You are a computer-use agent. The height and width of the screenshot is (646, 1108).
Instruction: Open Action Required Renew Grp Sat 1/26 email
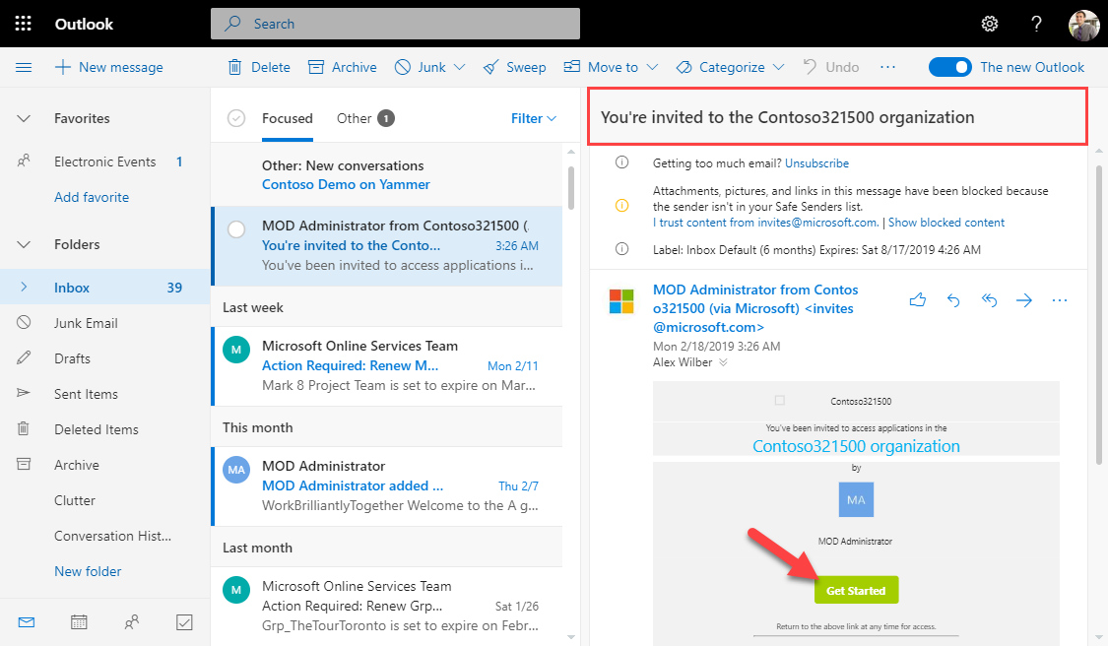(387, 606)
